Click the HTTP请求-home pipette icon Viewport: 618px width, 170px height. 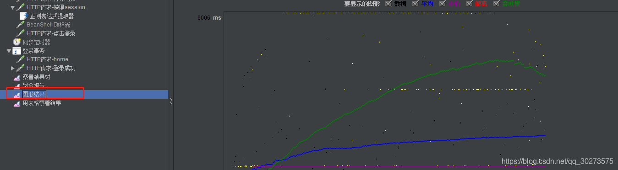click(x=20, y=59)
